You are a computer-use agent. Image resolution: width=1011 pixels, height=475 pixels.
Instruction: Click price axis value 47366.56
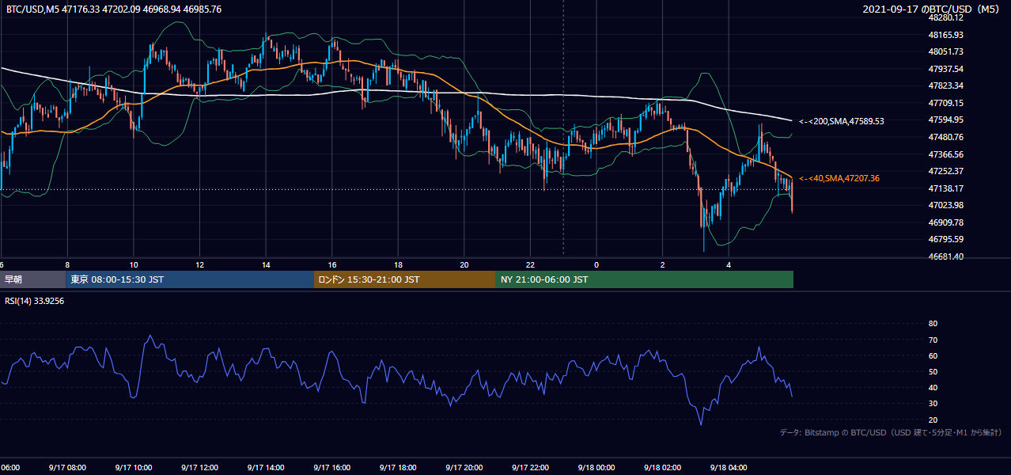point(945,154)
